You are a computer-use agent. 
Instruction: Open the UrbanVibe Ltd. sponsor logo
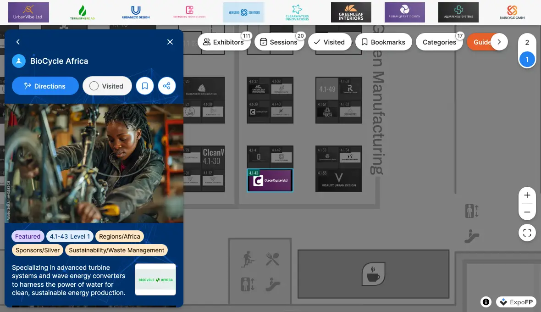pos(28,12)
